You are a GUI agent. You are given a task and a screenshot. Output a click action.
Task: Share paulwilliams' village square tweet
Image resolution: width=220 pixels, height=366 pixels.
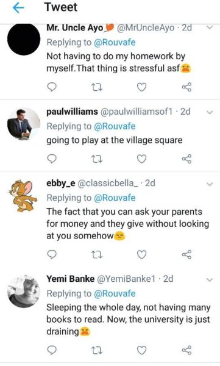click(186, 159)
